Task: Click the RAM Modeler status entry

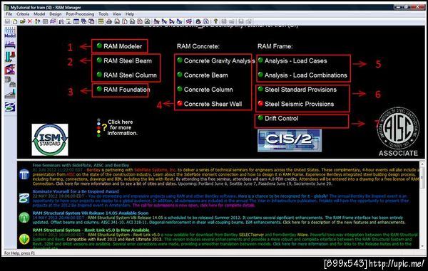Action: point(120,46)
